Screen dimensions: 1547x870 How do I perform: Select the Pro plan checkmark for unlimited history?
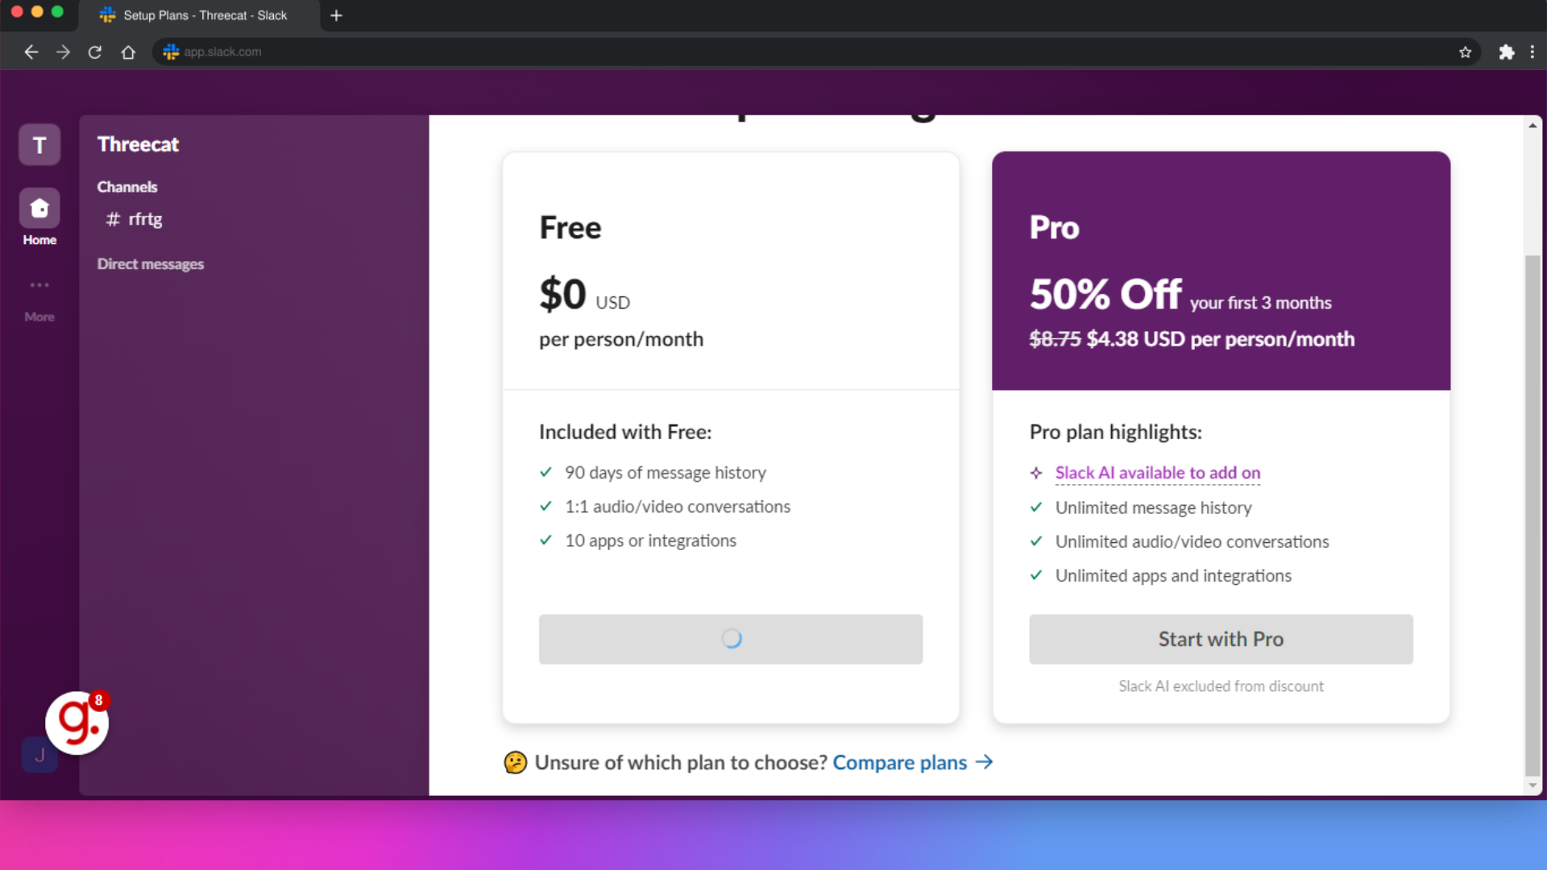point(1036,507)
